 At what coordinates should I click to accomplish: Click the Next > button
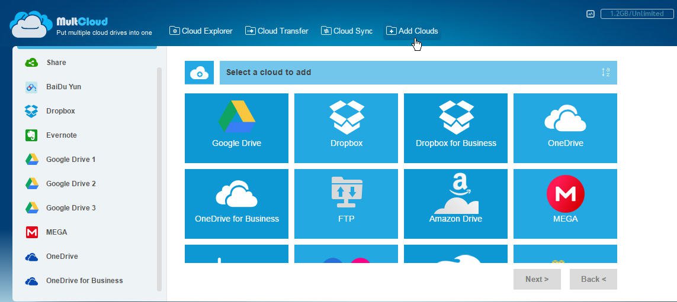537,279
